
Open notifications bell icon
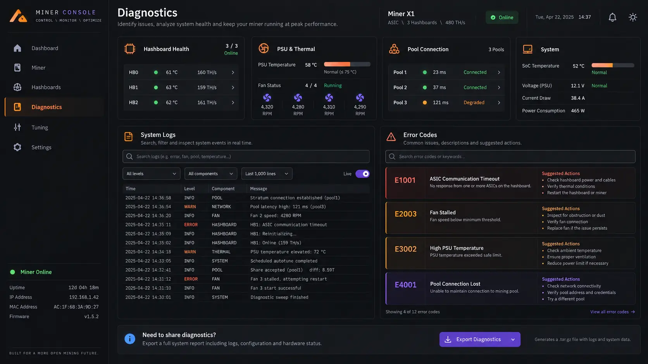612,17
